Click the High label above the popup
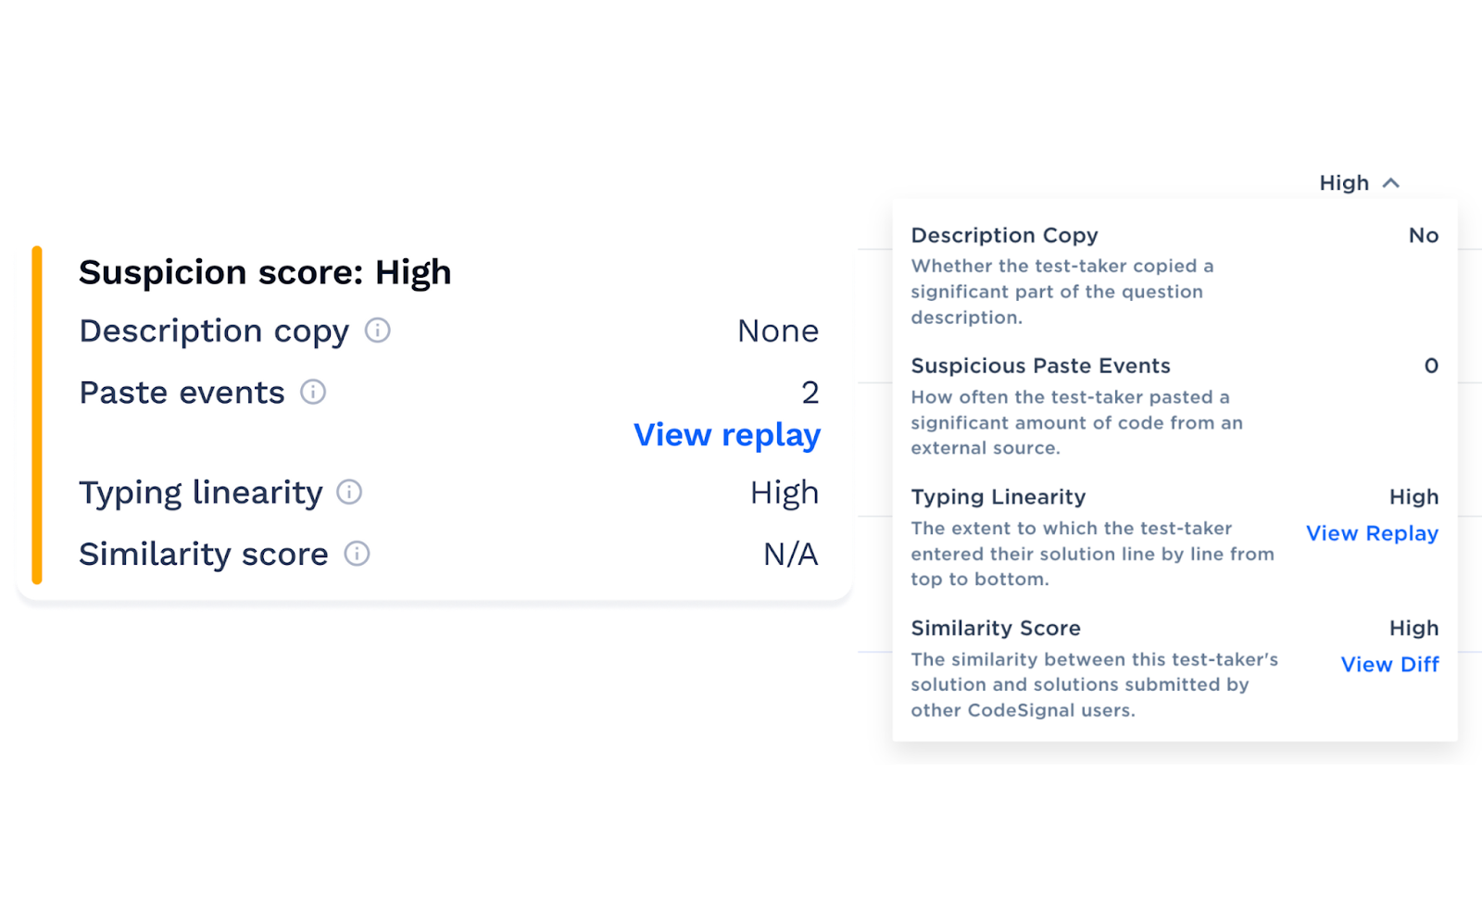This screenshot has width=1482, height=899. click(1344, 182)
